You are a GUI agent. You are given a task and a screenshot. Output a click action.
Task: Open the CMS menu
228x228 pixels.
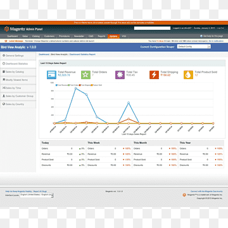91,36
